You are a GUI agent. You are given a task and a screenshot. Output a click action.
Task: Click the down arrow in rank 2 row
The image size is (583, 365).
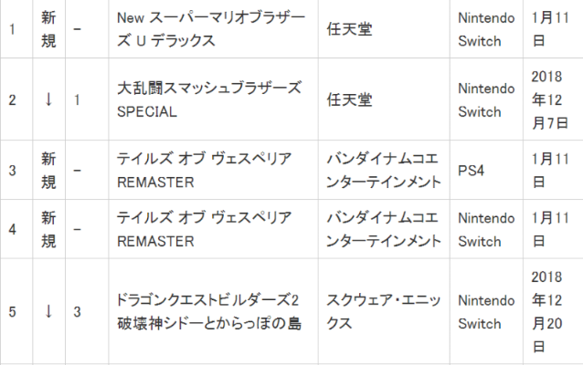(x=48, y=99)
